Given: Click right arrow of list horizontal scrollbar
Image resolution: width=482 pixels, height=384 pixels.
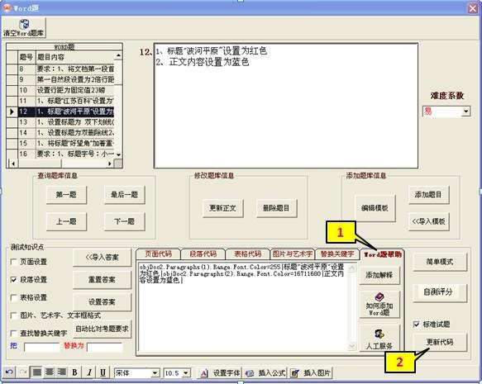Looking at the screenshot, I should pyautogui.click(x=110, y=164).
